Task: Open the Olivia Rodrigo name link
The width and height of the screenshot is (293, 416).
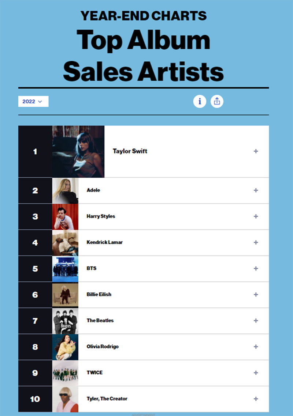Action: 103,347
